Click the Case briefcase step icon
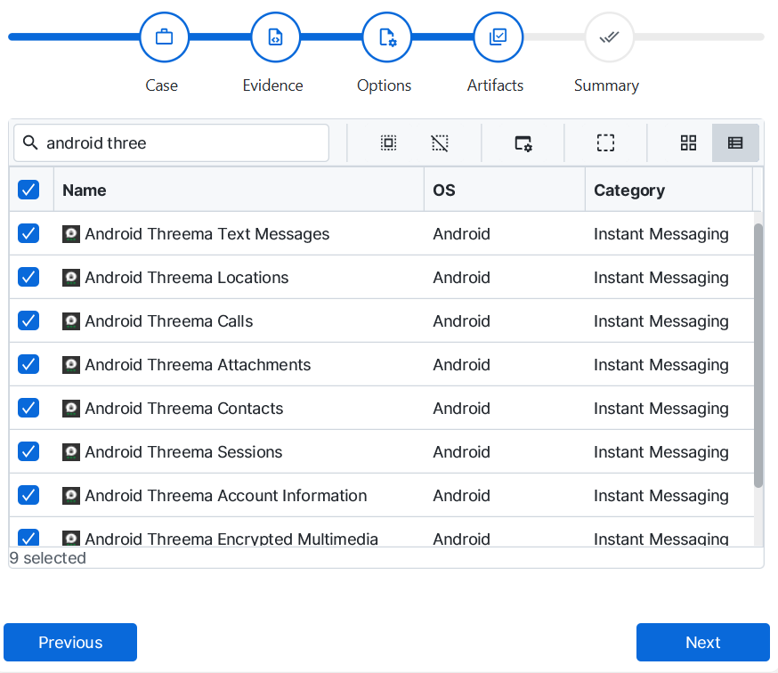This screenshot has height=673, width=778. point(164,37)
